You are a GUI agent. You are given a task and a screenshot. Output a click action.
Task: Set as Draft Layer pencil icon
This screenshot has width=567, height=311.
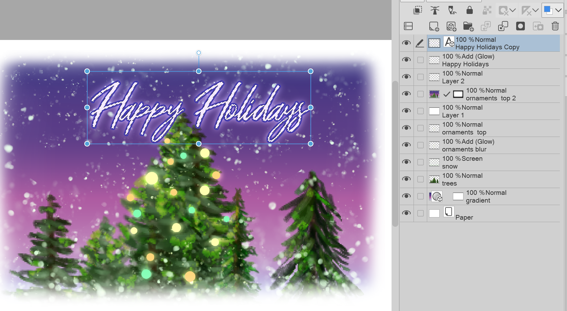452,10
